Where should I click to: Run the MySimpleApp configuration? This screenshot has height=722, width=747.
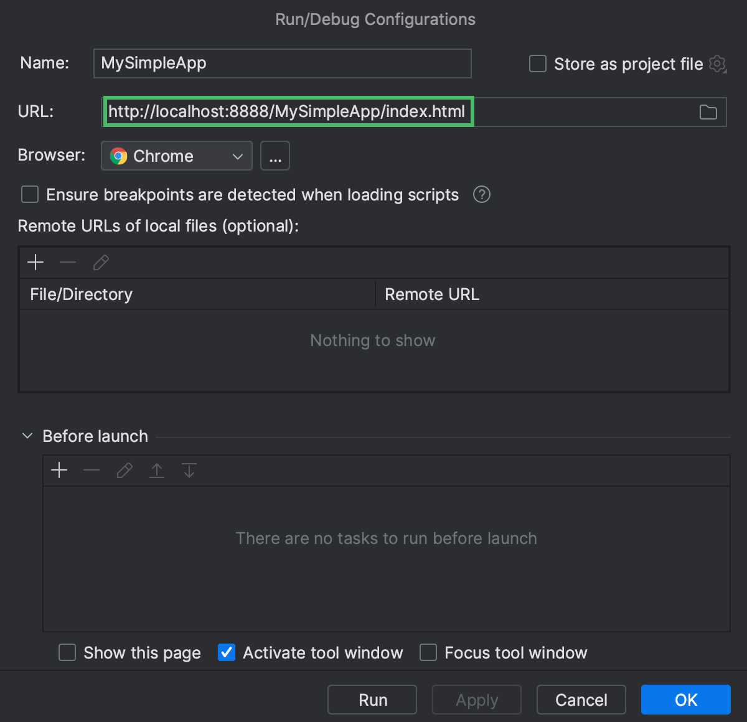(372, 700)
